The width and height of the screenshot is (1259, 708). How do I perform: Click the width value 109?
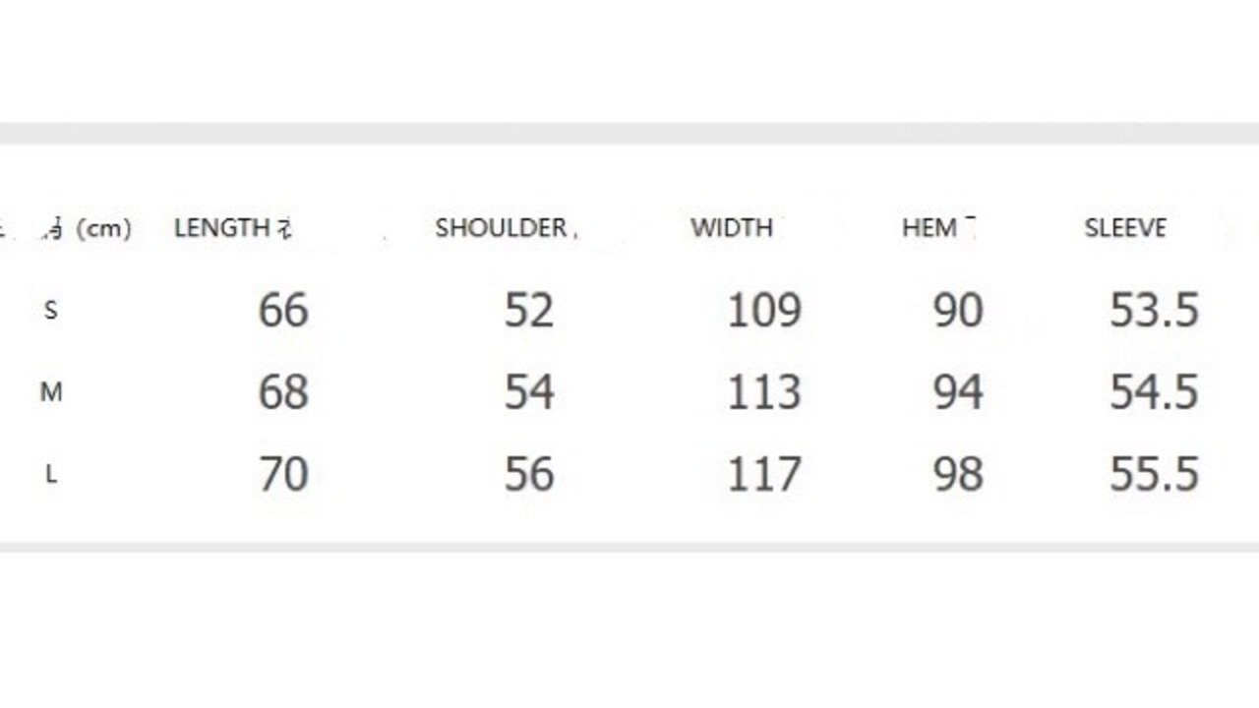click(x=764, y=311)
